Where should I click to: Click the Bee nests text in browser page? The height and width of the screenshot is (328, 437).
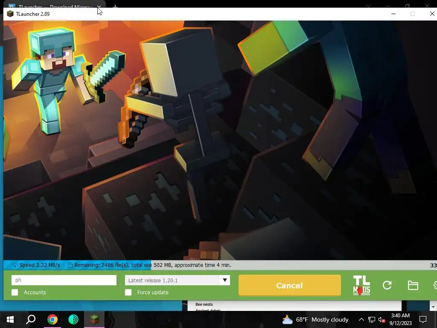204,304
